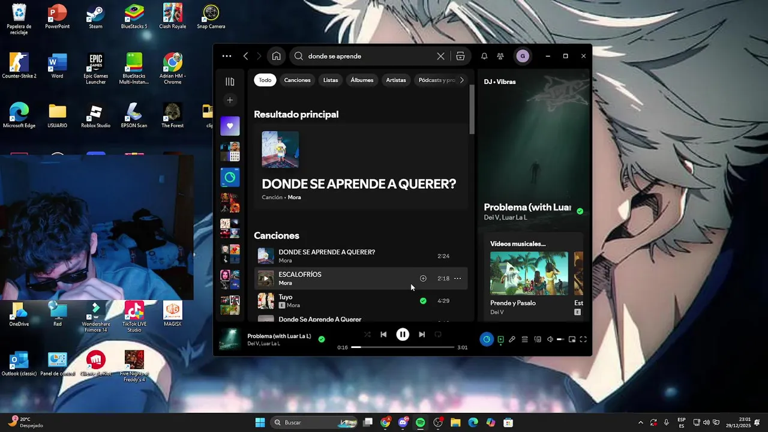
Task: Clear the search text with the X
Action: 440,56
